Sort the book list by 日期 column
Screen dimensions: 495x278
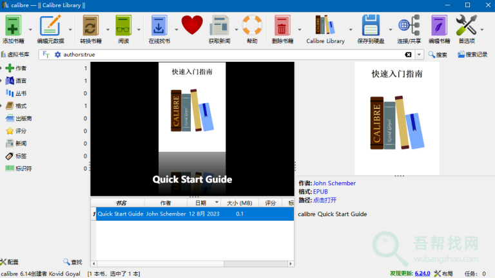pos(200,203)
